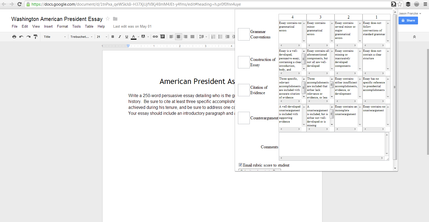The height and width of the screenshot is (222, 429).
Task: Select score 2 column header
Action: click(x=349, y=17)
